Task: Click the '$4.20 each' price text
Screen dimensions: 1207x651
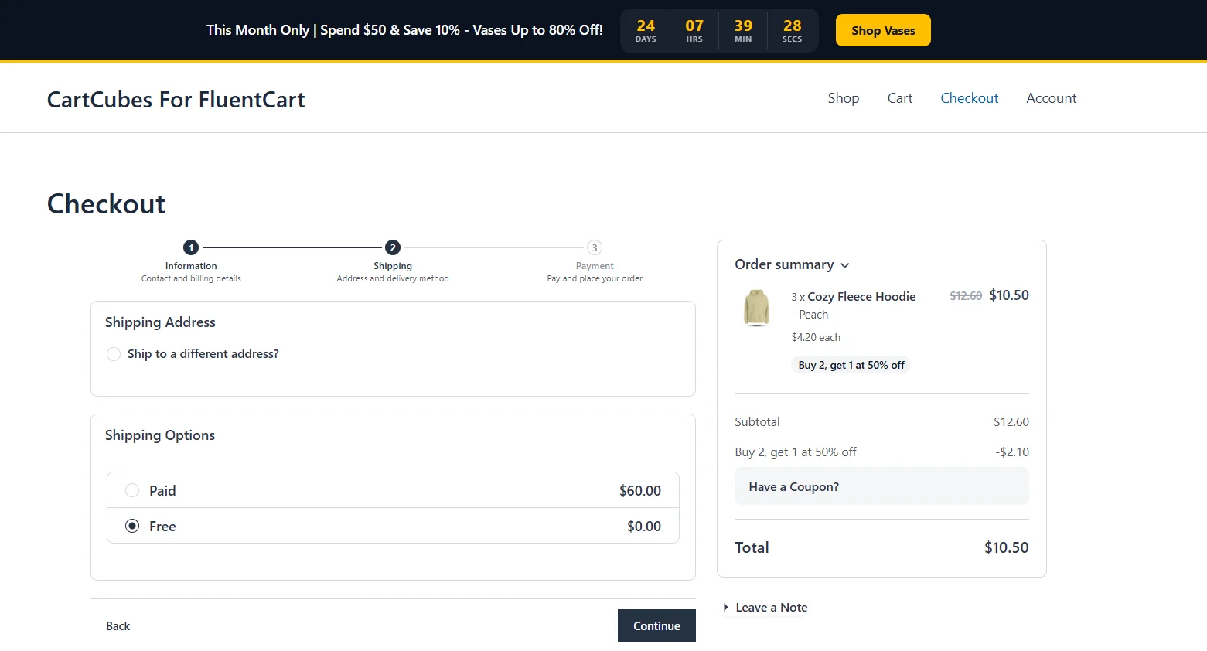Action: [816, 337]
